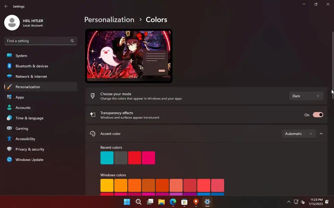Click the Accent color palette icon
Image resolution: width=334 pixels, height=208 pixels.
(x=93, y=134)
